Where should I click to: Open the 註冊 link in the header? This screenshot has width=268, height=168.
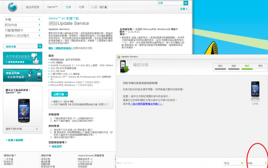(x=183, y=9)
